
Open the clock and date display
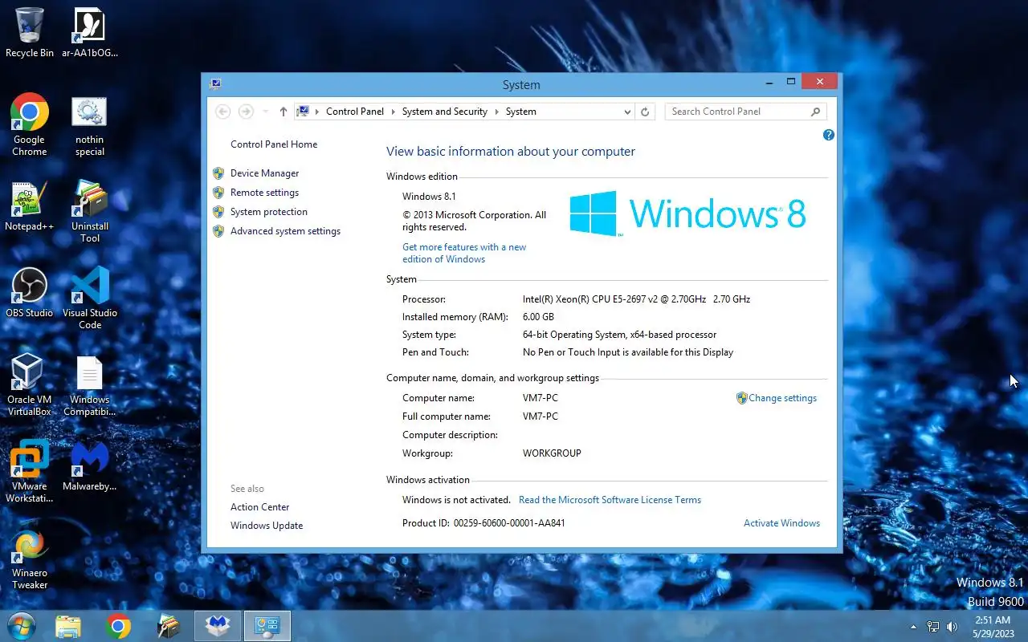(x=993, y=627)
